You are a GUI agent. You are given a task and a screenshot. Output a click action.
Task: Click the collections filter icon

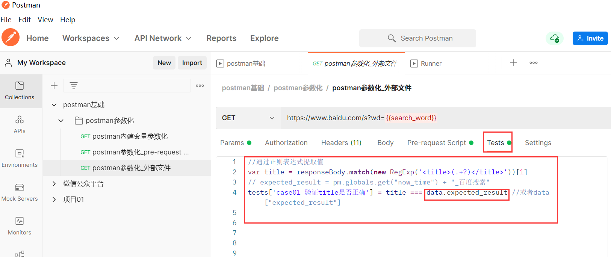[x=74, y=86]
